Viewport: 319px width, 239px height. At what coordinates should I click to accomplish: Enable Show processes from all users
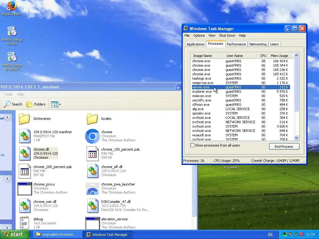click(x=192, y=145)
